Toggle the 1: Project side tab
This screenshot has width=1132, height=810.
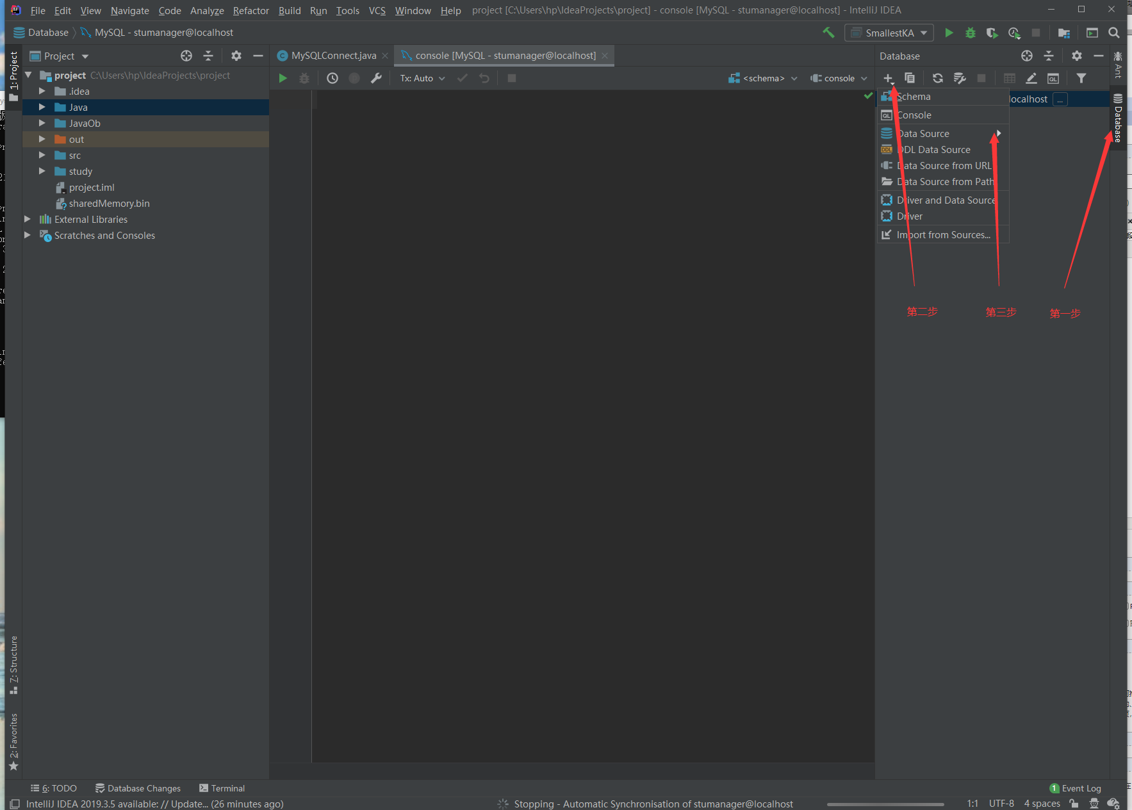(13, 76)
